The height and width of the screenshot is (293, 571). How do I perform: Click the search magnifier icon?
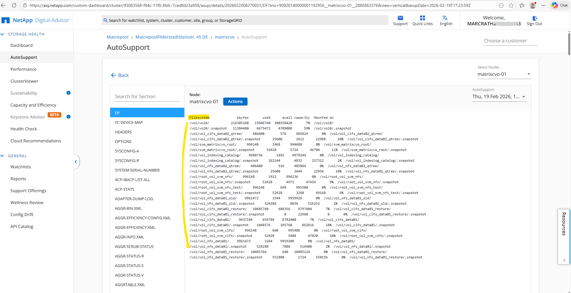105,20
